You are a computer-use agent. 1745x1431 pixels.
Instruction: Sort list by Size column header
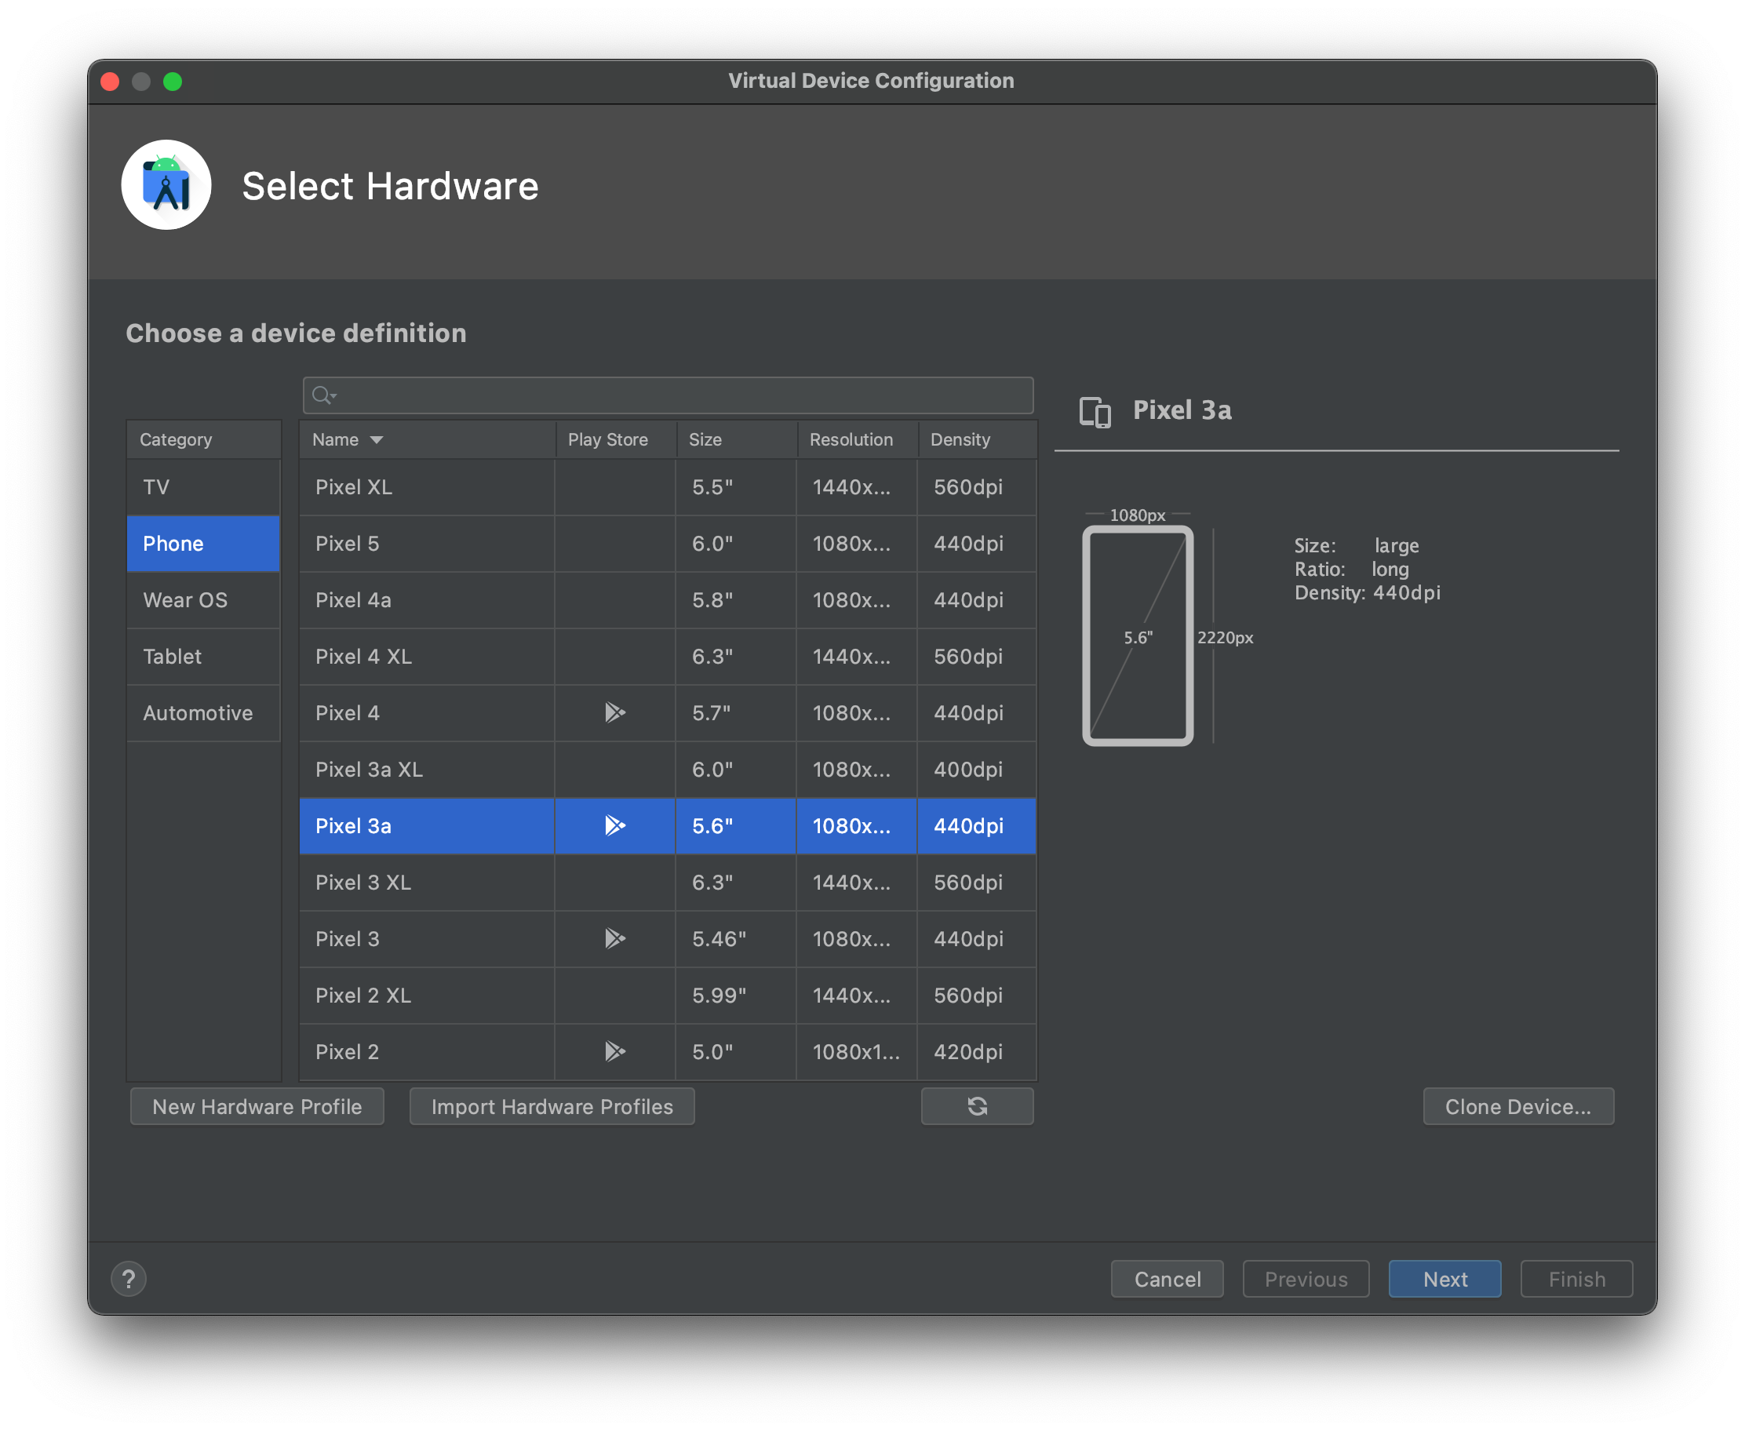click(705, 440)
